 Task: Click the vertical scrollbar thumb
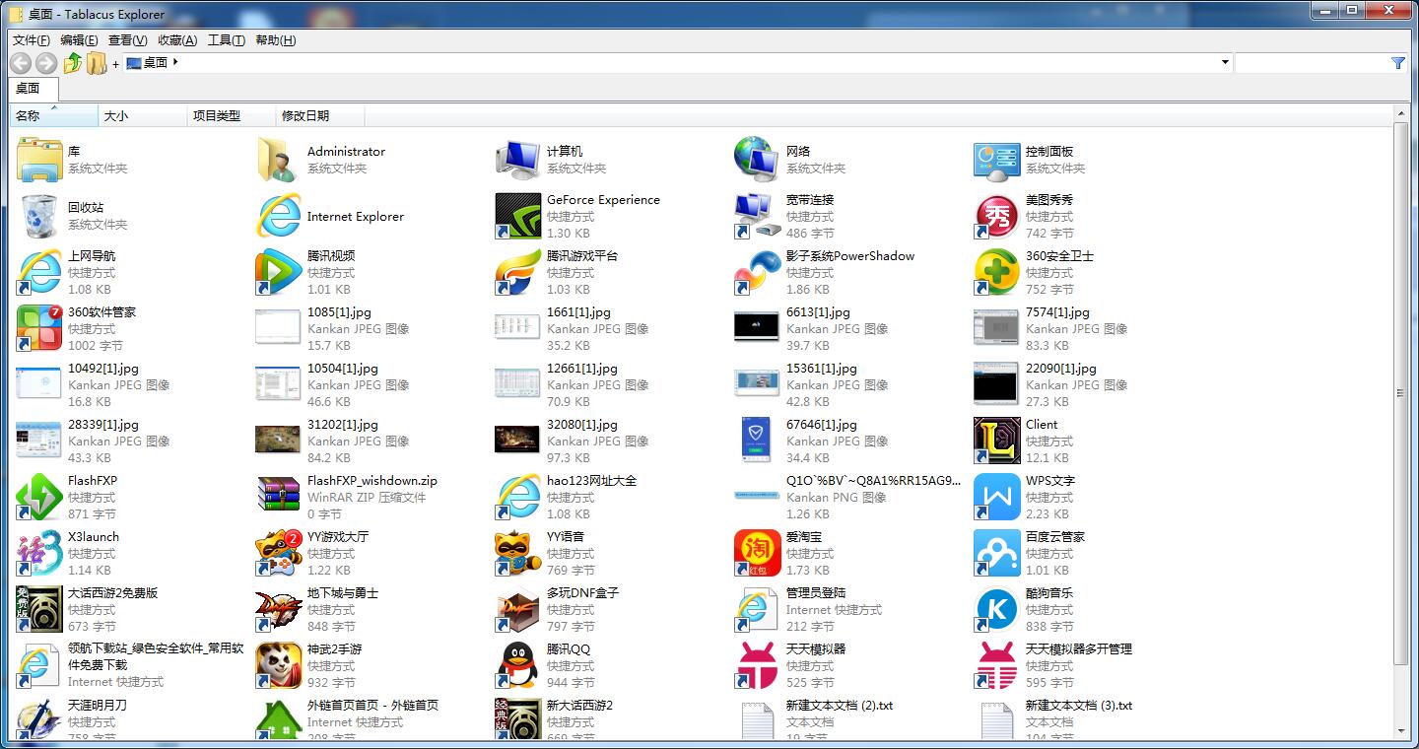[x=1401, y=393]
